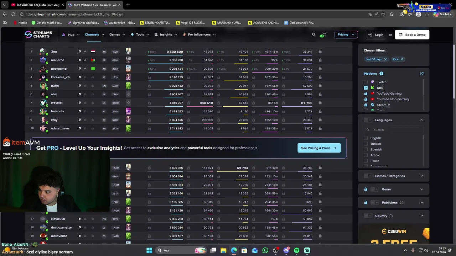Viewport: 456px width, 256px height.
Task: Open Discord from taskbar
Action: point(286,250)
